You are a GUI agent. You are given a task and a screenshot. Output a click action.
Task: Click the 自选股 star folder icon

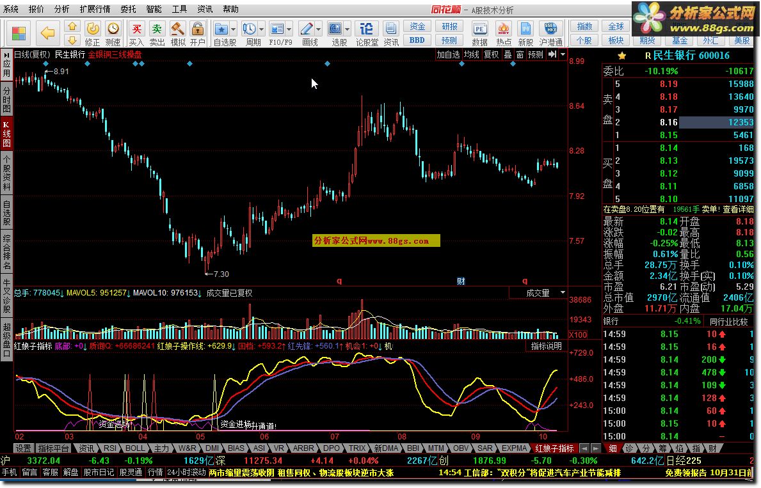click(221, 29)
